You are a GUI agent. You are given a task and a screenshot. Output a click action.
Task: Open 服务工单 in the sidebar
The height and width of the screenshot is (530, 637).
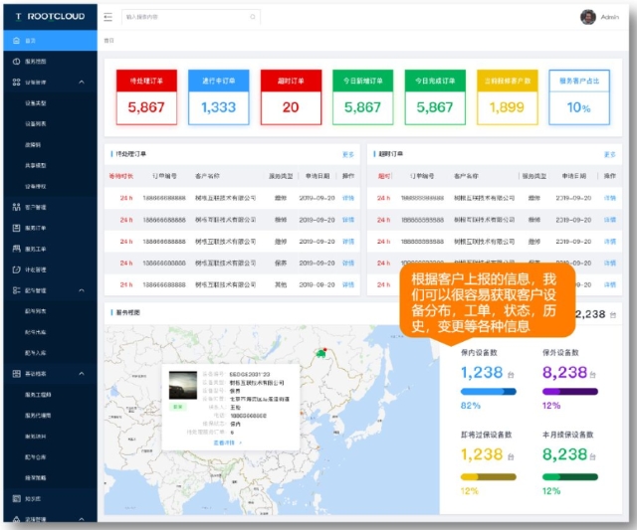click(x=35, y=249)
